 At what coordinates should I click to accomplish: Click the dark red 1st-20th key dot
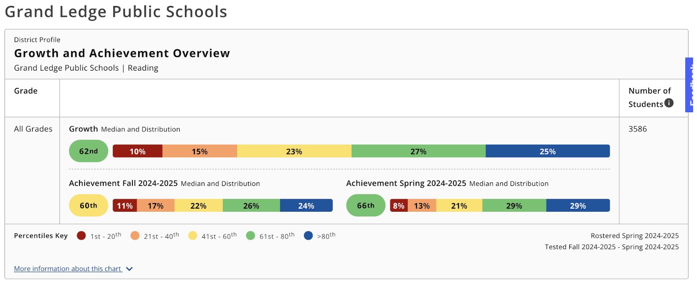click(81, 236)
